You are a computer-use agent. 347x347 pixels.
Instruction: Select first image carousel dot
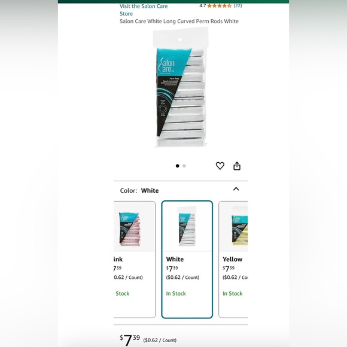click(177, 166)
